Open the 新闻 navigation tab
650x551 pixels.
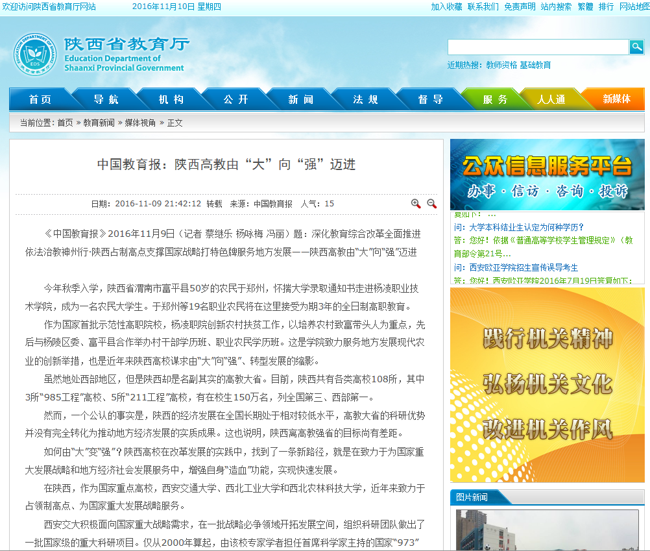tap(300, 99)
